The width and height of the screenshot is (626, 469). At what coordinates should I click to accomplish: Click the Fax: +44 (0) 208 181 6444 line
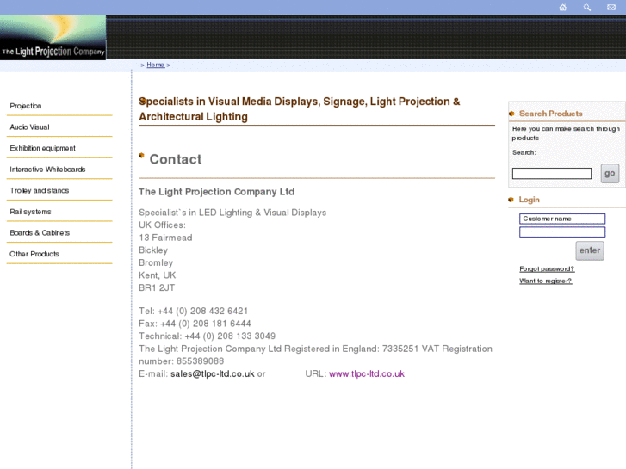pos(195,324)
